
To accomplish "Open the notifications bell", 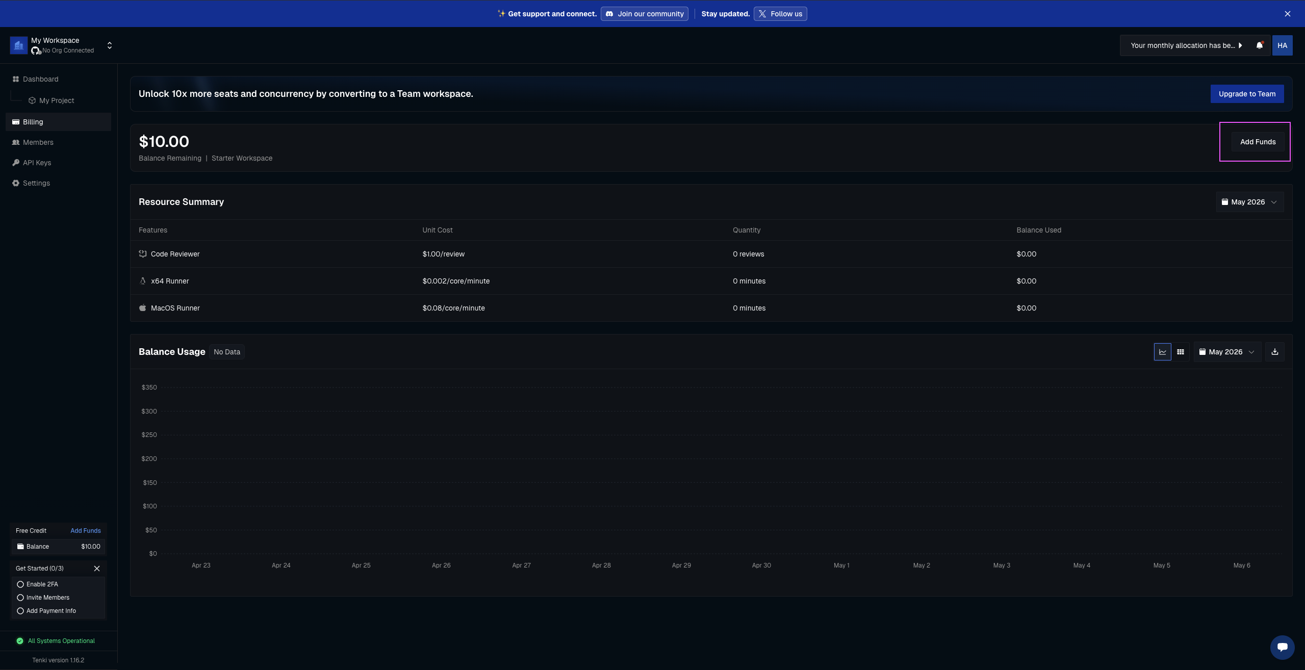I will pyautogui.click(x=1259, y=45).
